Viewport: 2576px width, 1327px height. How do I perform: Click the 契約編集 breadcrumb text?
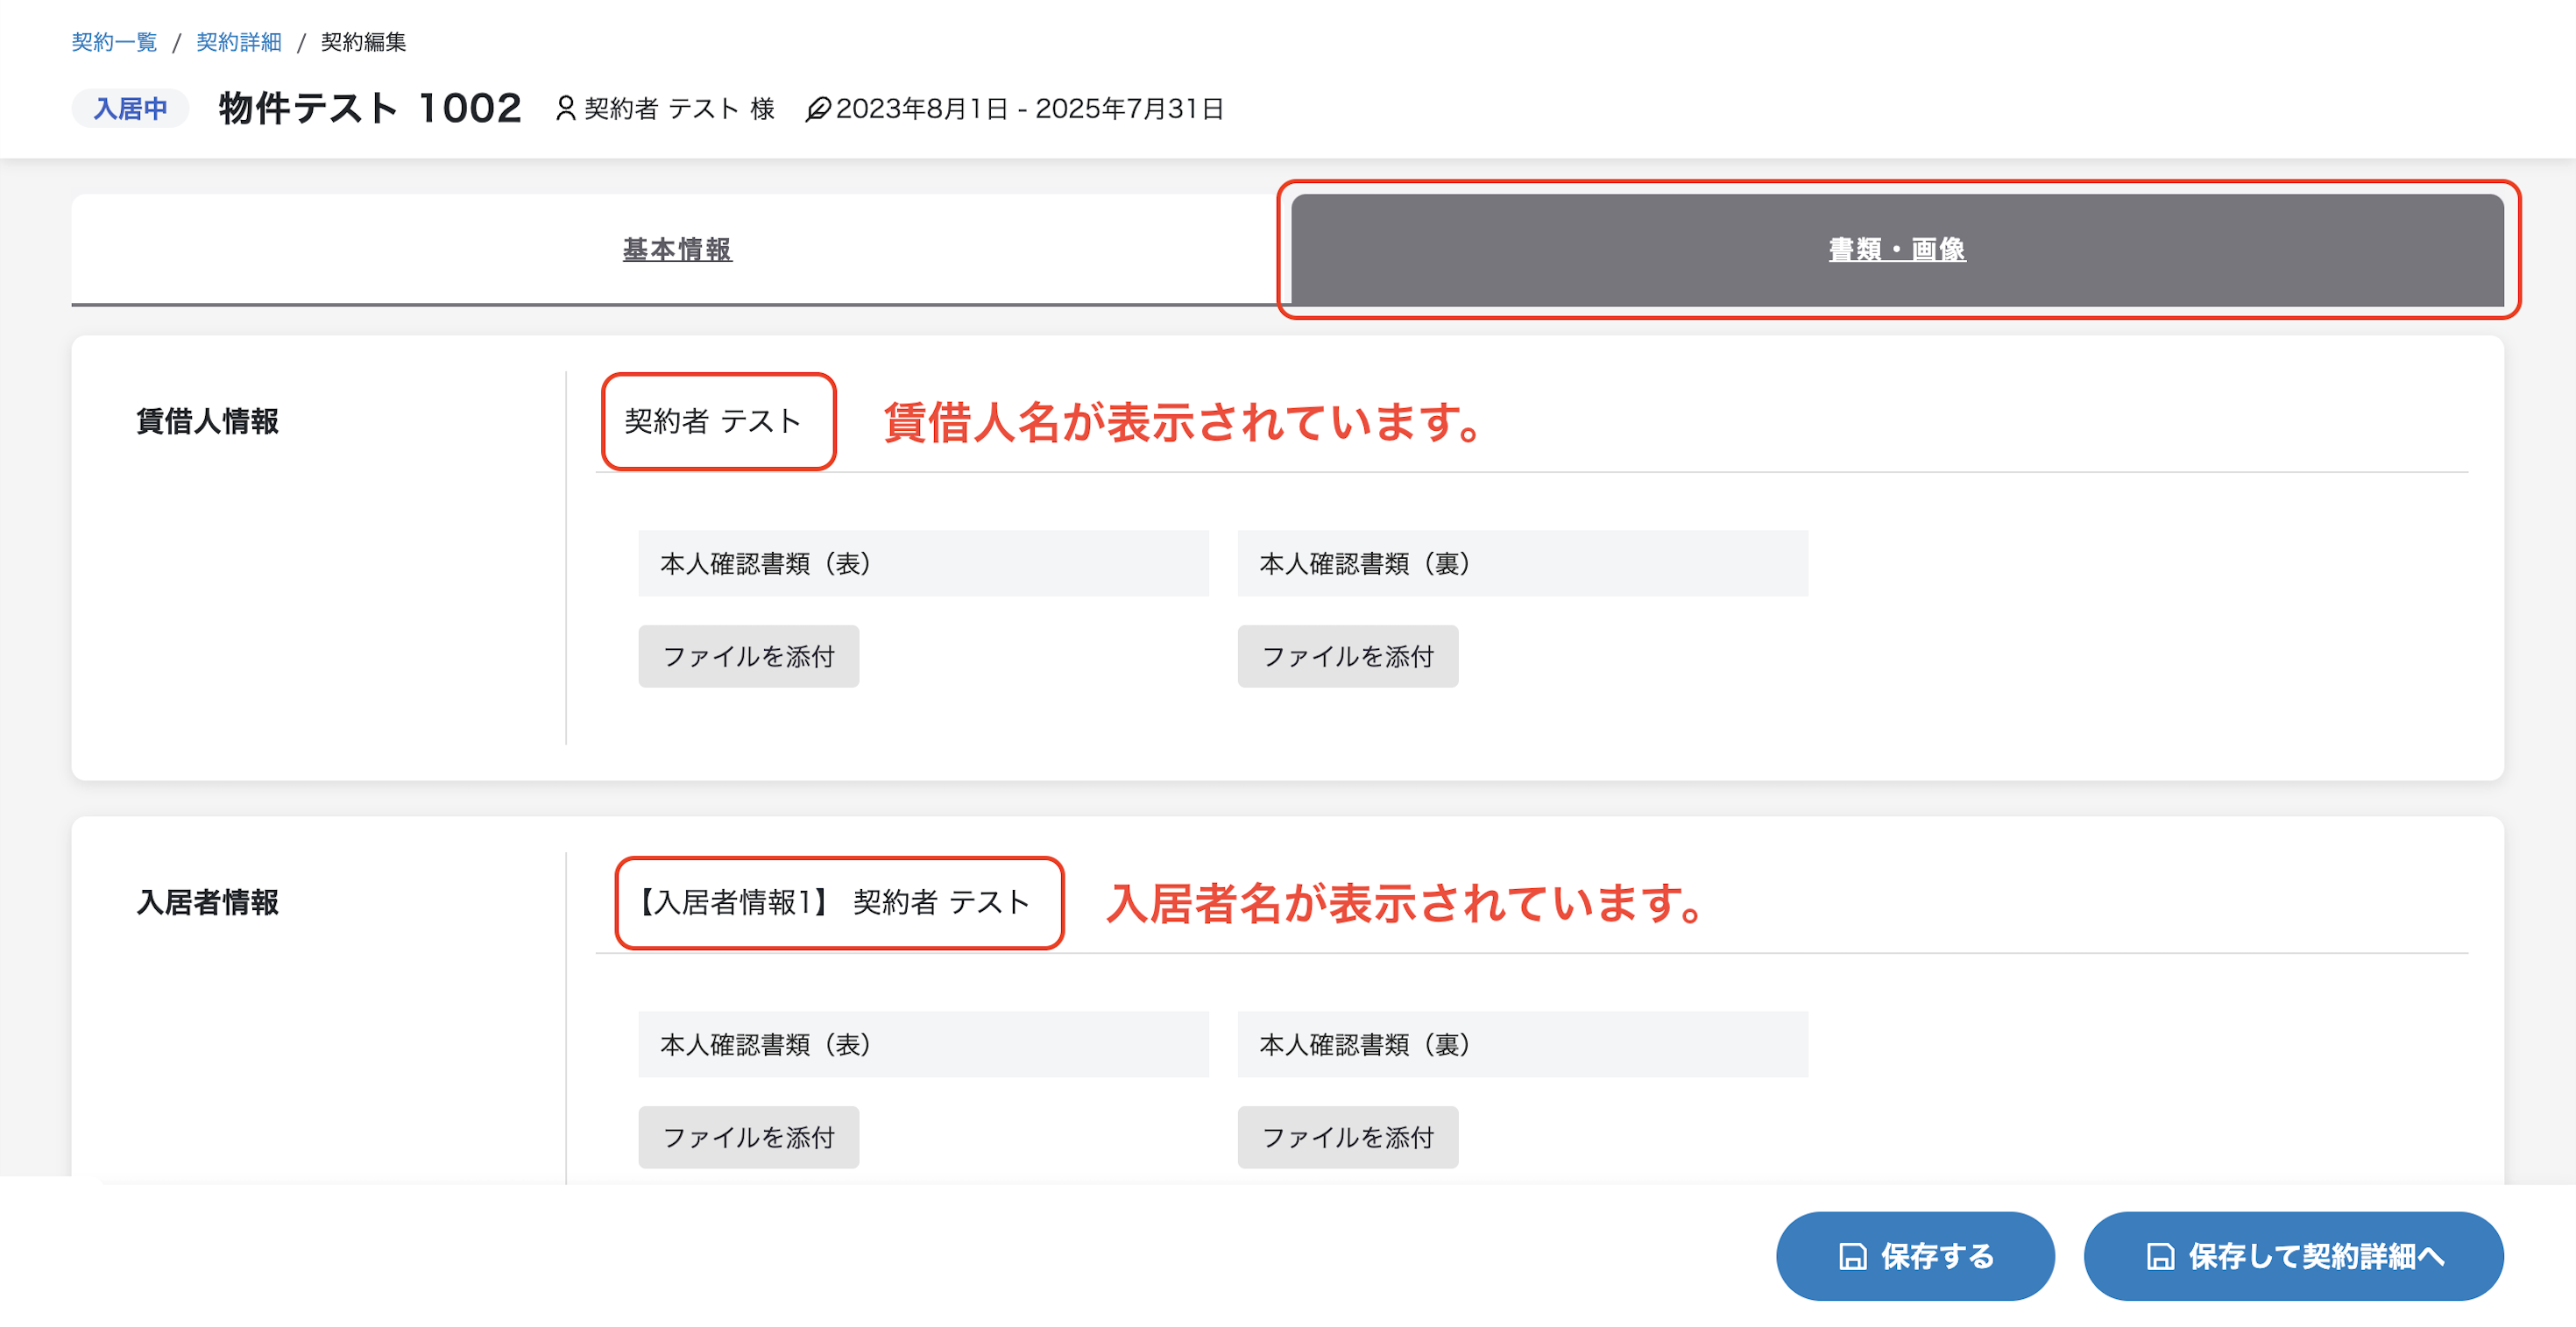(x=363, y=42)
